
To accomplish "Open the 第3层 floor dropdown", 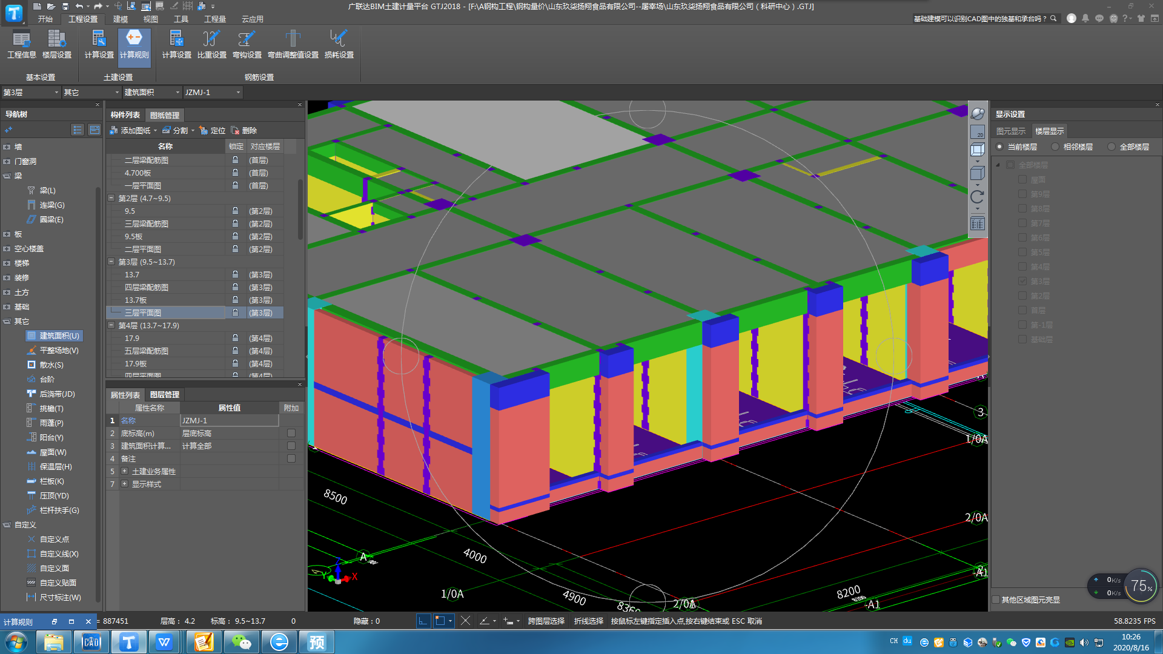I will [56, 92].
